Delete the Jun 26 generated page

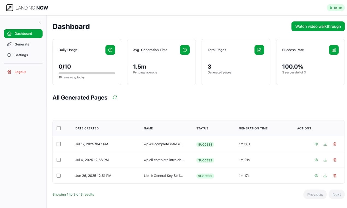pyautogui.click(x=335, y=176)
